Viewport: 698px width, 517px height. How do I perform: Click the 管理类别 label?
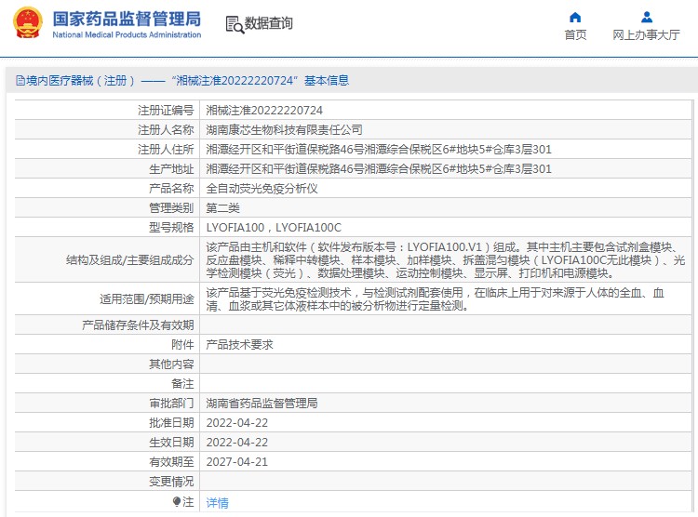[171, 208]
